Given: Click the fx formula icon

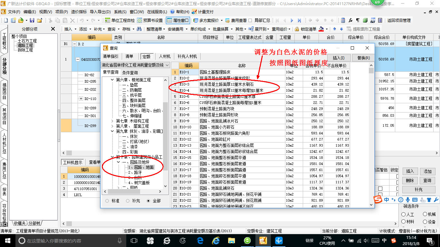Looking at the screenshot, I should [x=350, y=20].
